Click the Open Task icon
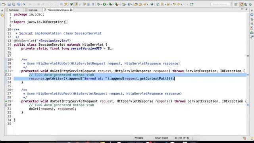This screenshot has height=143, width=254. (140, 4)
